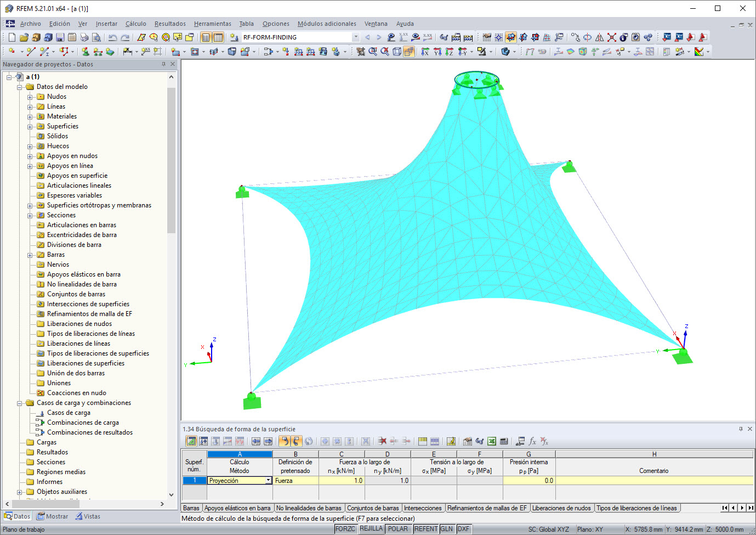Collapse Casos de carga y combinaciones
756x535 pixels.
tap(20, 403)
